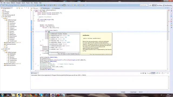Collapse the LWJGL TUT project
This screenshot has height=97, width=173.
coord(2,49)
